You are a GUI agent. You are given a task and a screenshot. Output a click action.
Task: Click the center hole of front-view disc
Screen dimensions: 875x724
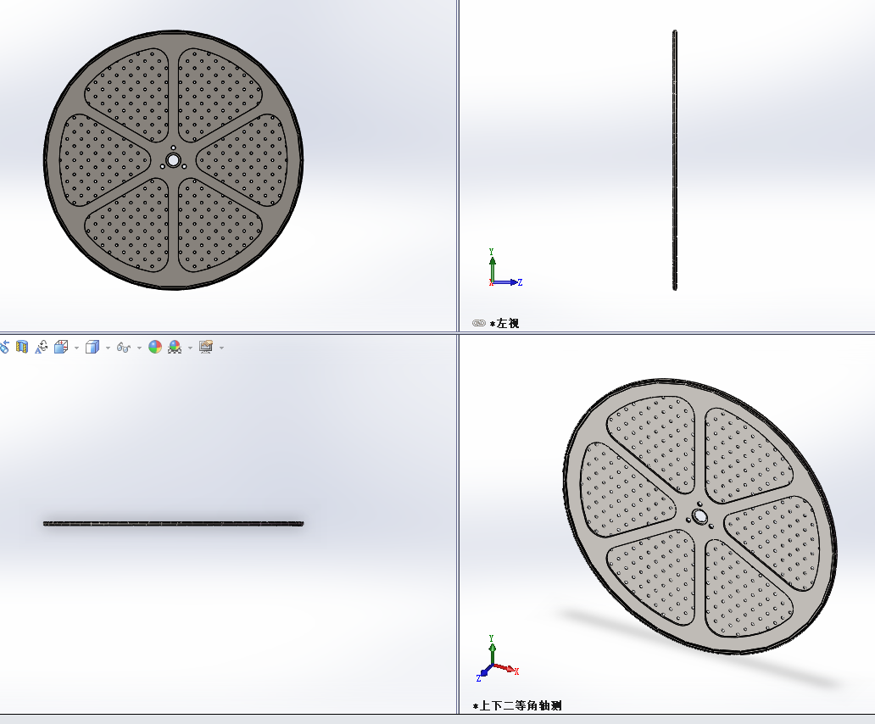pyautogui.click(x=173, y=160)
